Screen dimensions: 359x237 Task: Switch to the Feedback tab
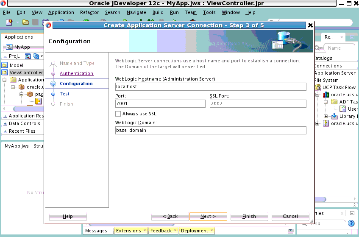(163, 231)
